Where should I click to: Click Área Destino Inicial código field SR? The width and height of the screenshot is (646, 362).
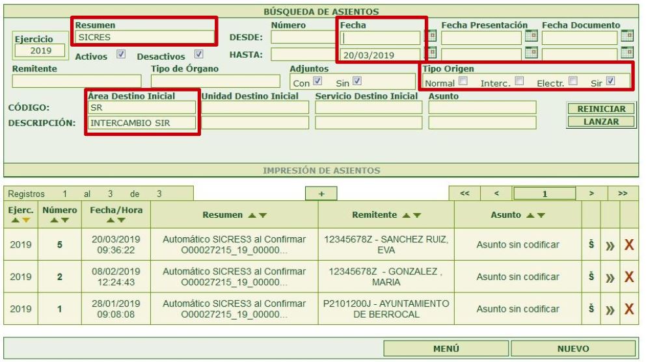point(142,108)
